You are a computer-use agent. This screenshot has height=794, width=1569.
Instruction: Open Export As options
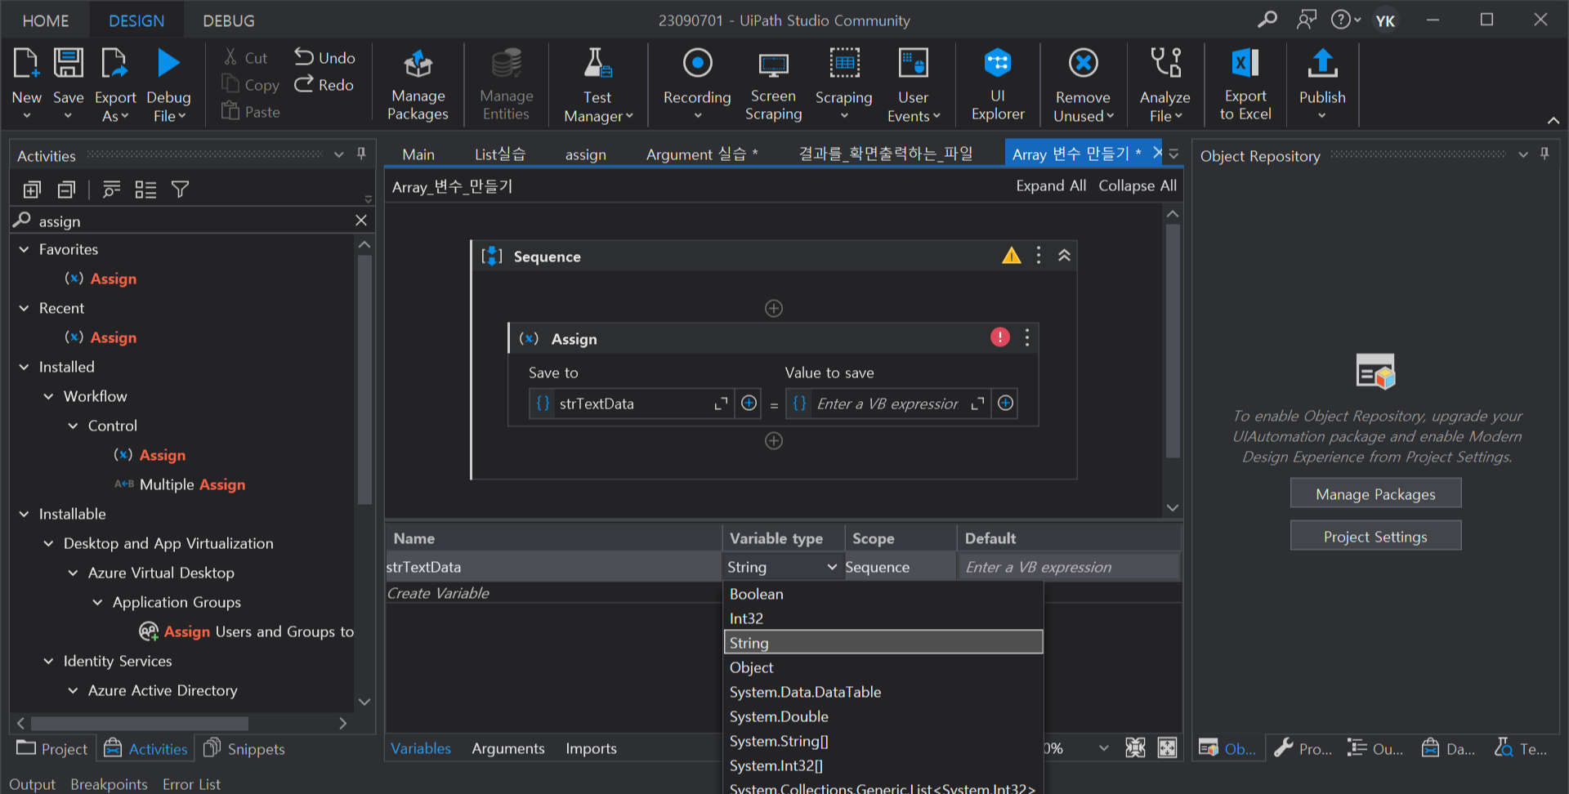coord(115,86)
